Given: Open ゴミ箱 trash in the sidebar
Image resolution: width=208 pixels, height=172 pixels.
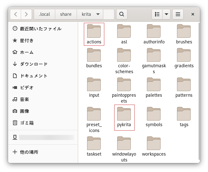Looking at the screenshot, I should pos(43,123).
